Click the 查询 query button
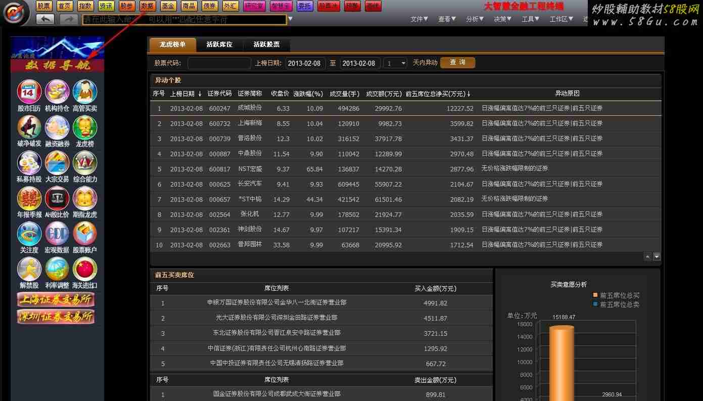 [x=457, y=63]
